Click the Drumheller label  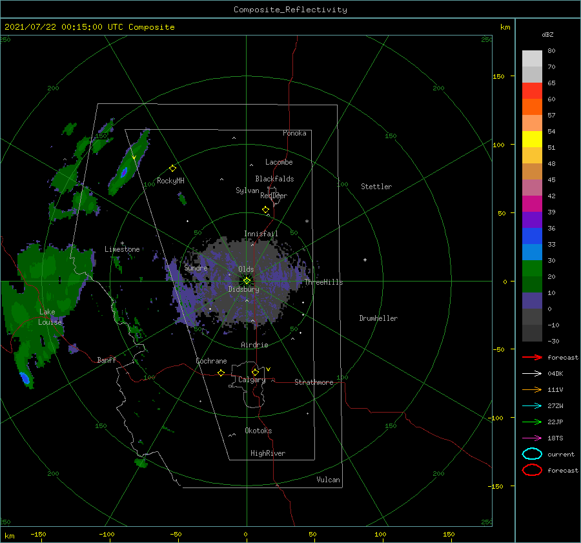378,318
